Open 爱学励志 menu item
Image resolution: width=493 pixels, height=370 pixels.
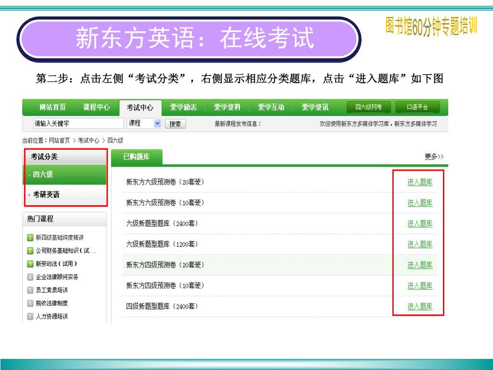183,107
